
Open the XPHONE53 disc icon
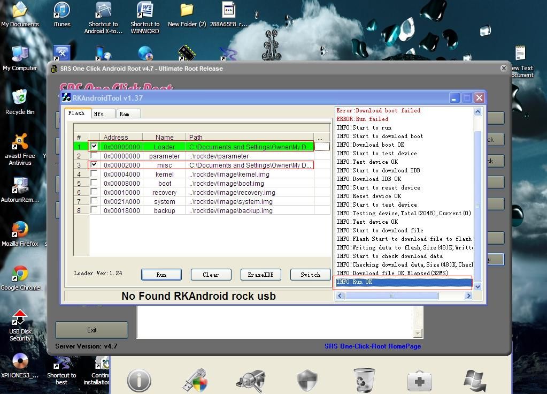[x=20, y=366]
